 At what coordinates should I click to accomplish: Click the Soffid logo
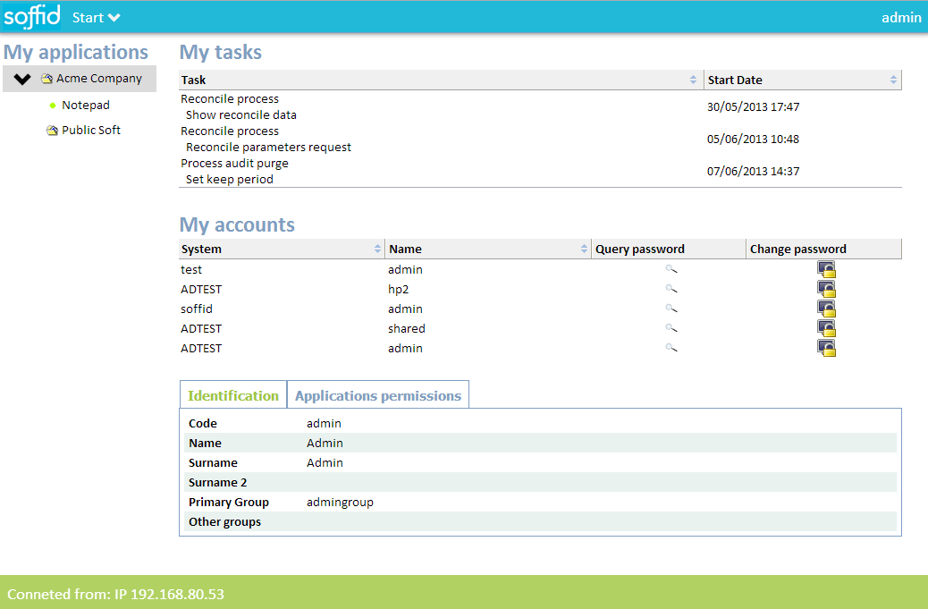31,16
